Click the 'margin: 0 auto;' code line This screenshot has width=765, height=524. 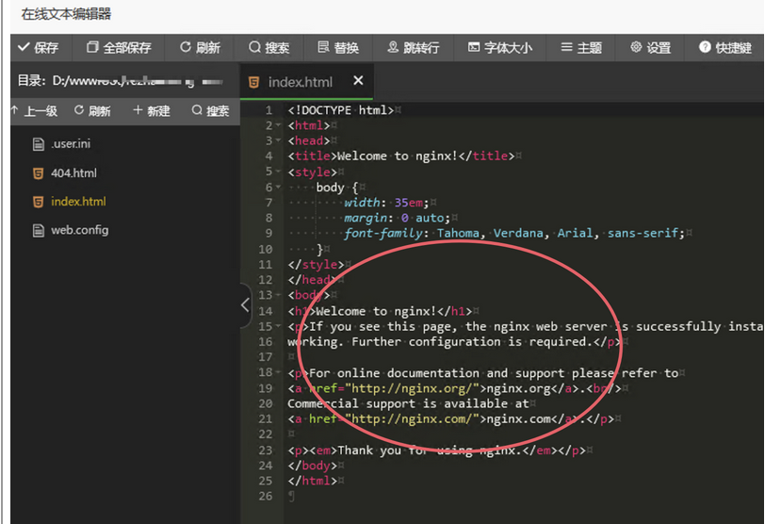[x=398, y=218]
